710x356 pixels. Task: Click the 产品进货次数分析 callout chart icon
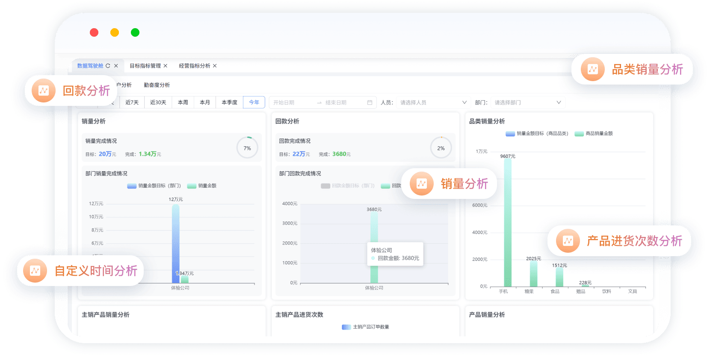click(x=568, y=241)
